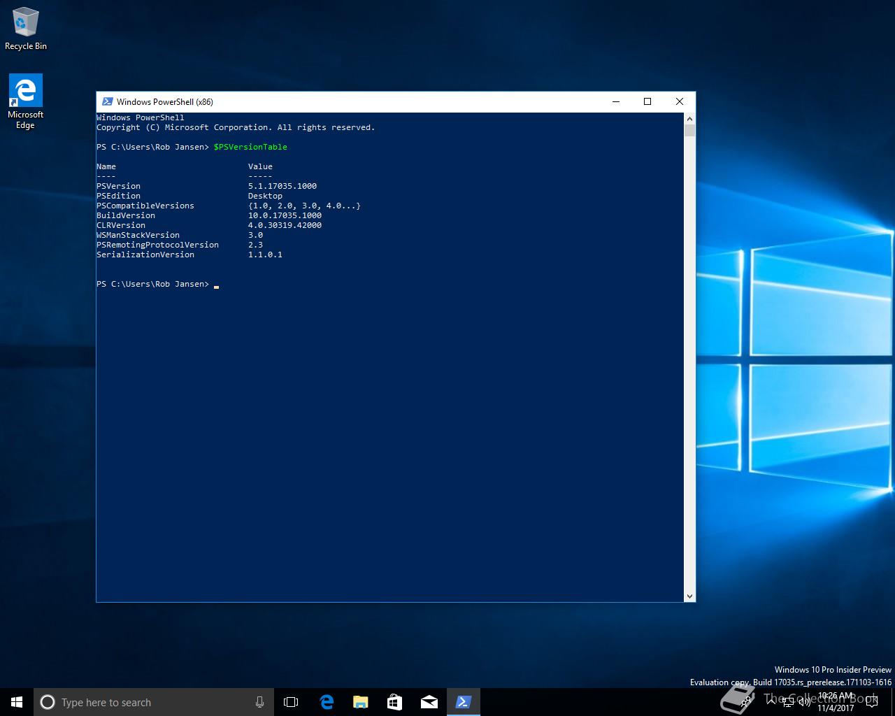Open the volume control in the tray

point(805,702)
